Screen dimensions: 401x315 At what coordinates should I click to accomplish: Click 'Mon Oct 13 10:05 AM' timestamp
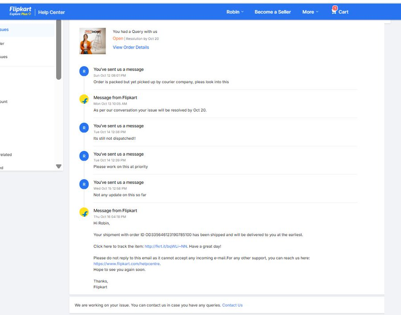[x=110, y=104]
